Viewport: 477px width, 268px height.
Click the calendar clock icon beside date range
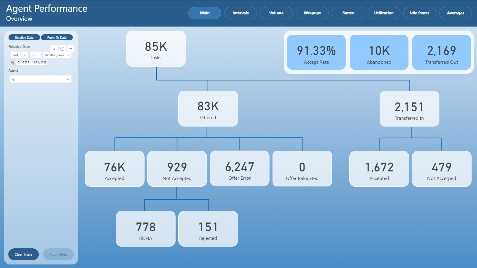tap(13, 63)
